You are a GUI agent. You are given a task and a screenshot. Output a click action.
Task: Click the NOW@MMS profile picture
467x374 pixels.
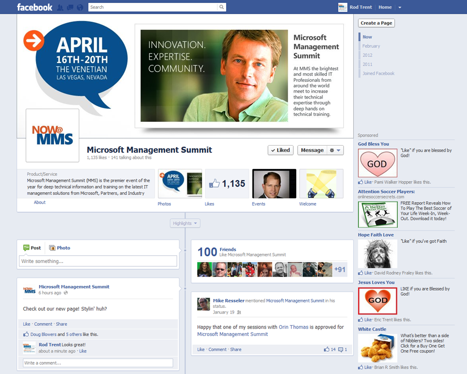point(53,135)
